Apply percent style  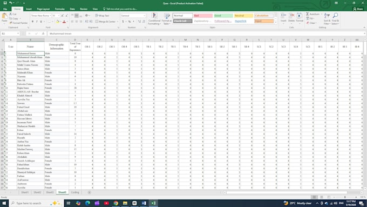(130, 22)
